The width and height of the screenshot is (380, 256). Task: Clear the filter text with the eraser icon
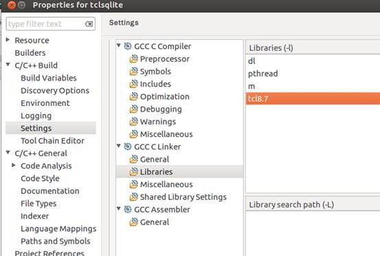tap(89, 24)
